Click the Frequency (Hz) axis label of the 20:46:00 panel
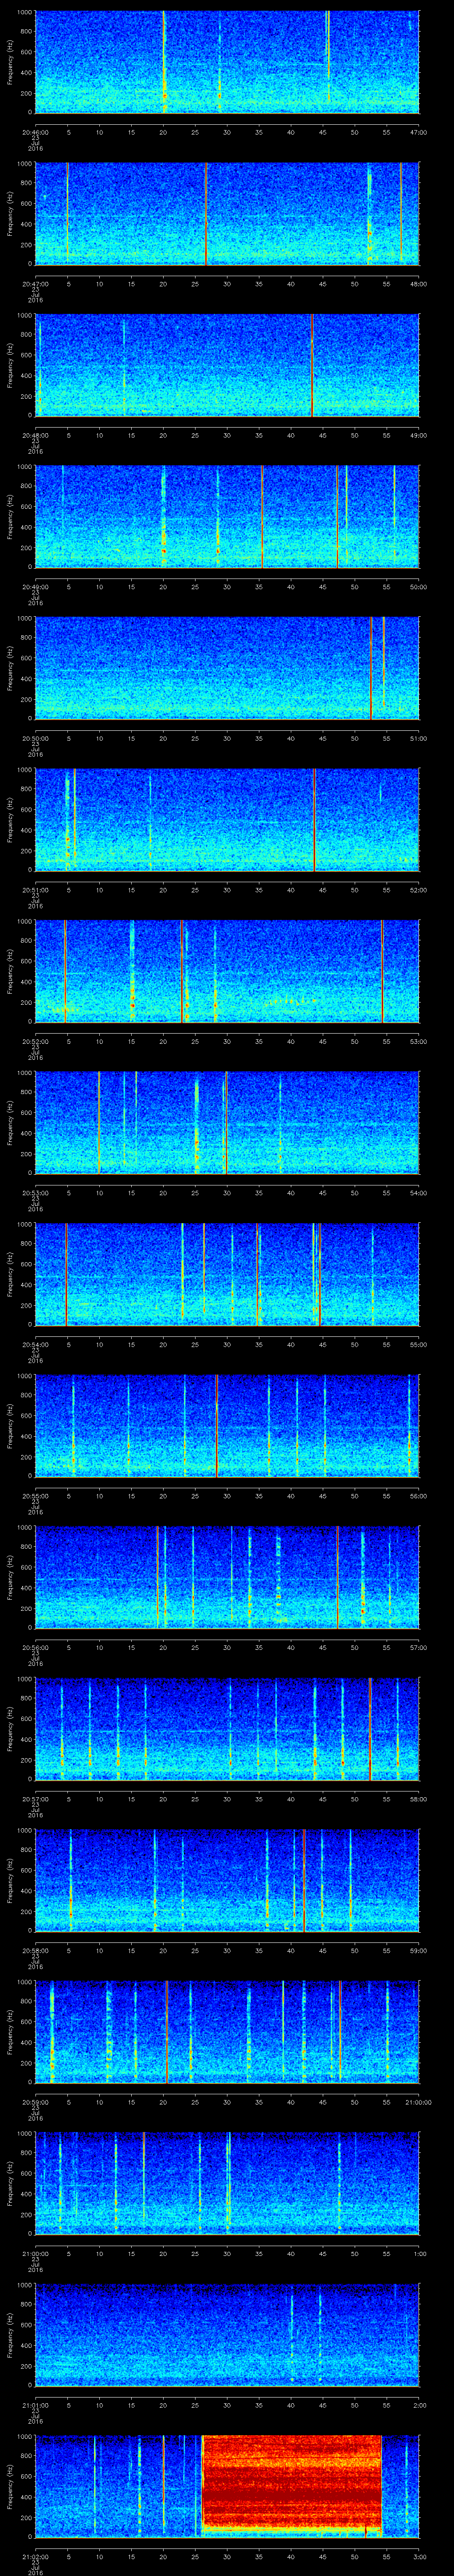Image resolution: width=454 pixels, height=2576 pixels. click(11, 62)
